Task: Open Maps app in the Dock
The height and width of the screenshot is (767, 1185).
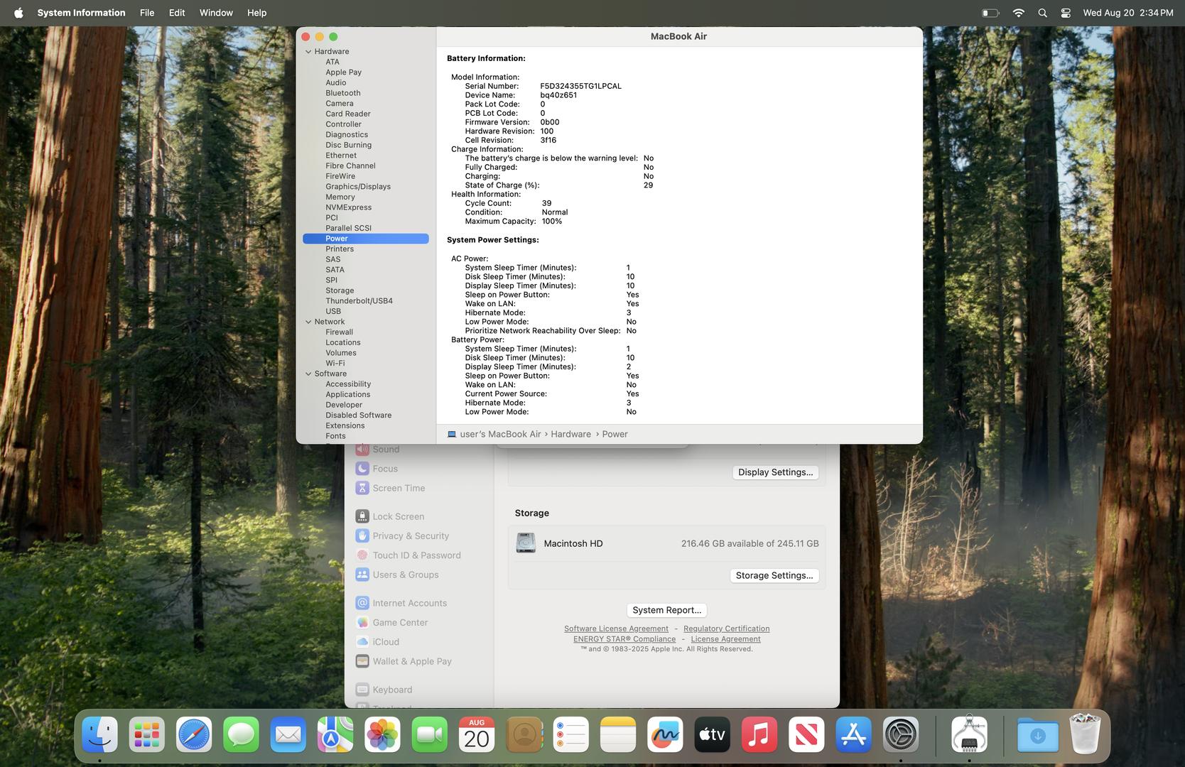Action: [x=335, y=734]
